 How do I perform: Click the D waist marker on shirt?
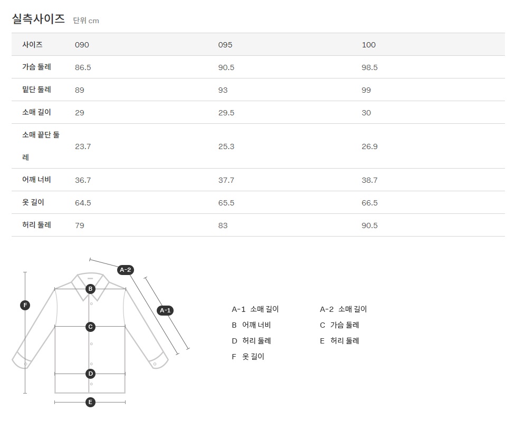90,374
